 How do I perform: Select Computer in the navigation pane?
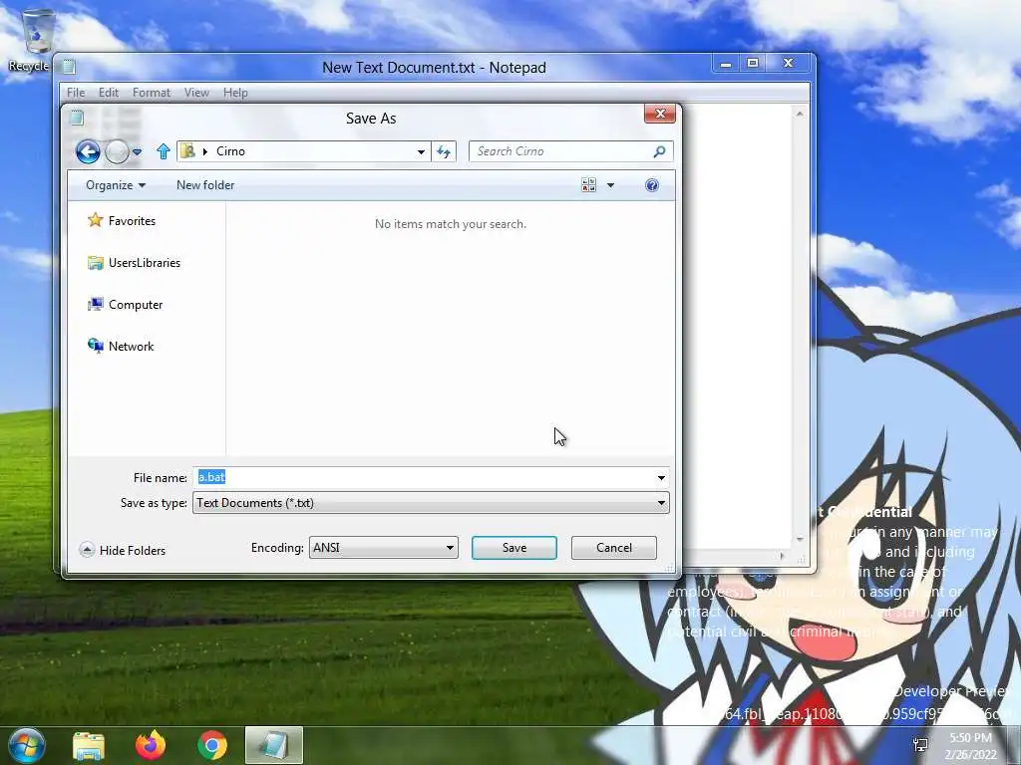coord(125,305)
